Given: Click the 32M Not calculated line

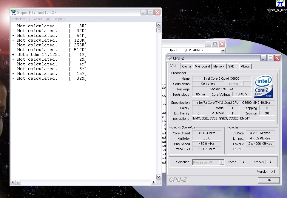Looking at the screenshot, I should point(50,78).
